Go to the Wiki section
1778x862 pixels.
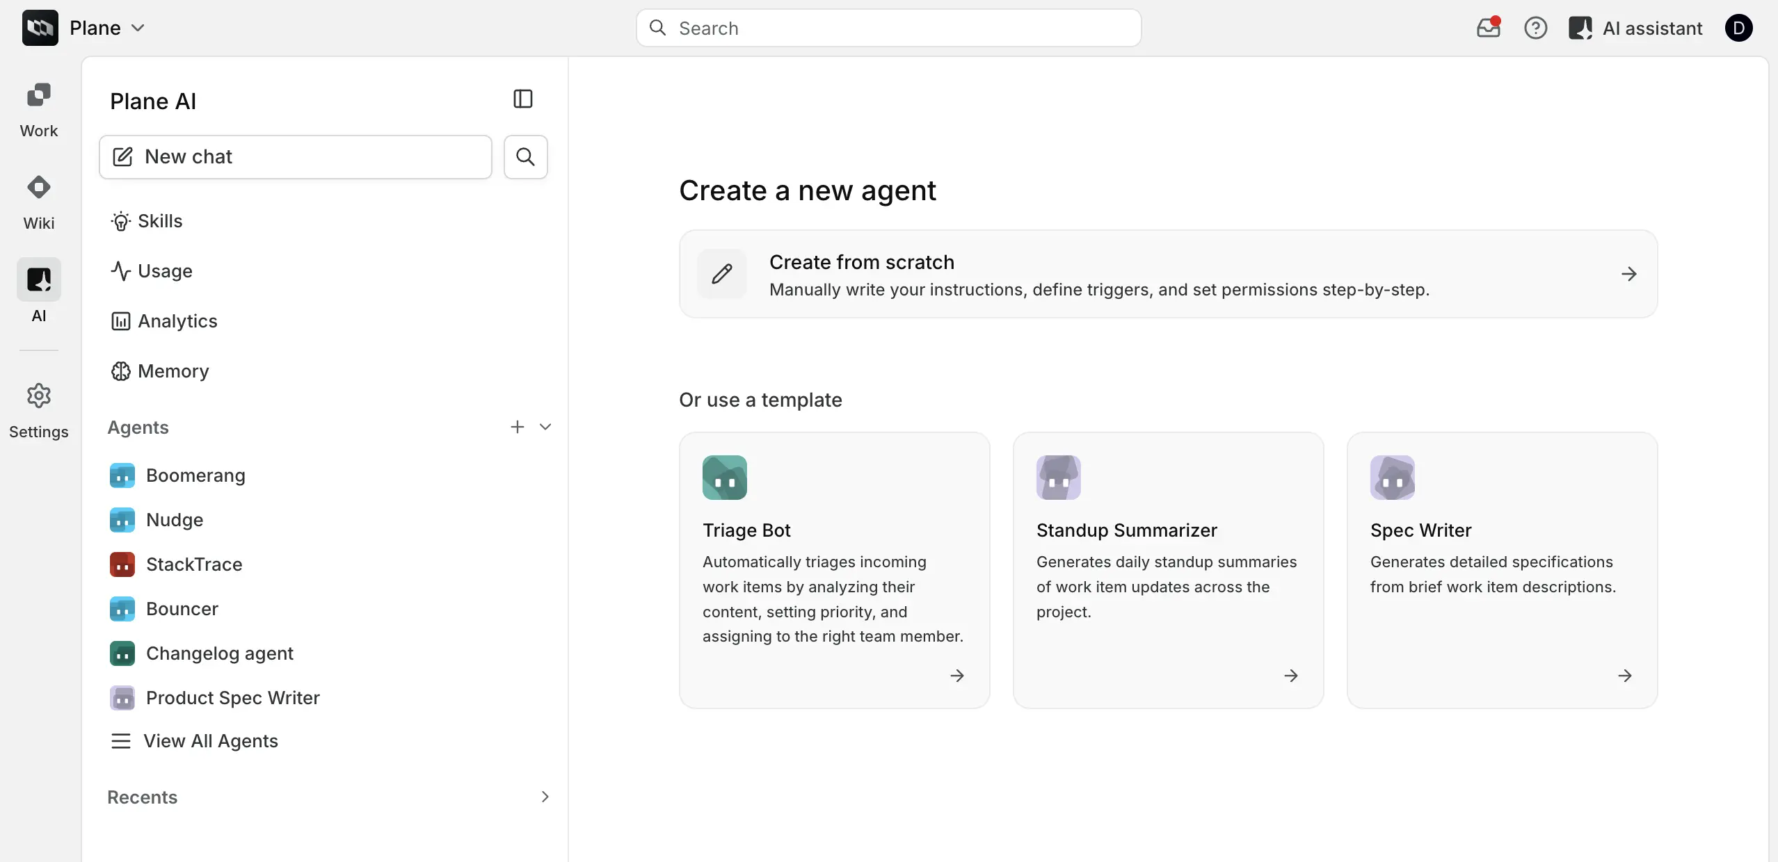[39, 203]
